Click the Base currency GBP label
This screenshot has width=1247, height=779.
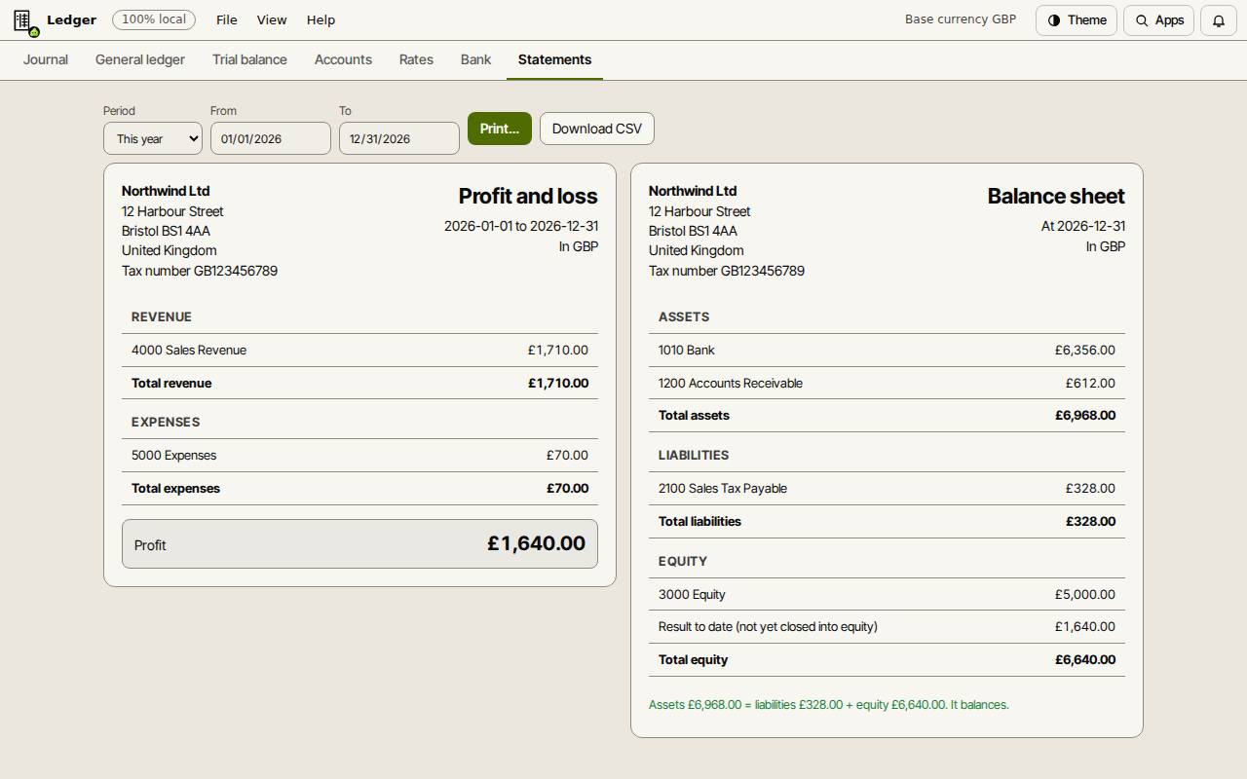click(961, 19)
